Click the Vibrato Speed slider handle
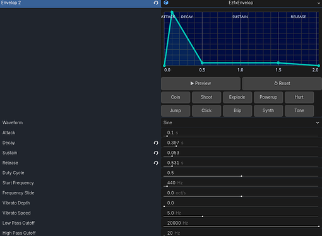 pyautogui.click(x=203, y=216)
